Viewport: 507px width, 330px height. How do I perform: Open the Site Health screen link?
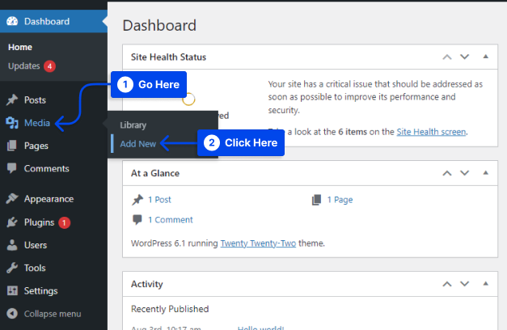point(431,131)
